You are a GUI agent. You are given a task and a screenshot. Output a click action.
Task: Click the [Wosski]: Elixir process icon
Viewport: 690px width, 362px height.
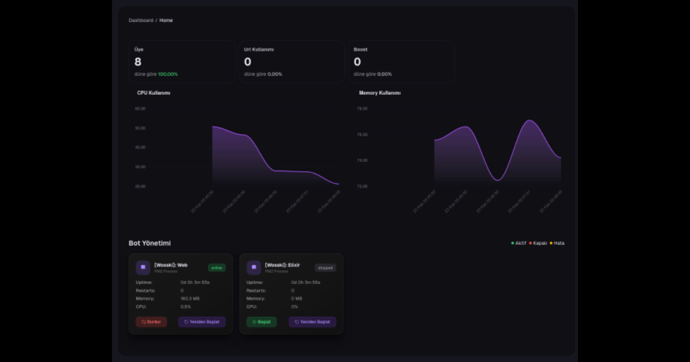pos(253,268)
